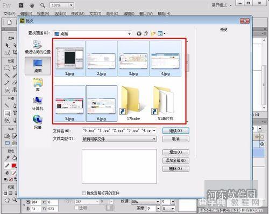Open the texture amount dropdown
Viewport: 269px width, 214px height.
coord(173,202)
